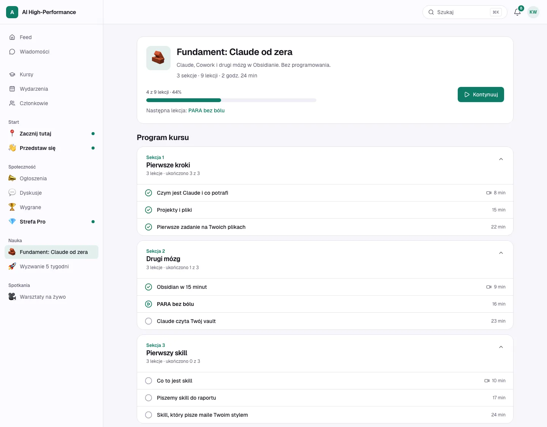Collapse Sekcja 2 Drugi mózg chevron
This screenshot has height=427, width=547.
pos(501,253)
